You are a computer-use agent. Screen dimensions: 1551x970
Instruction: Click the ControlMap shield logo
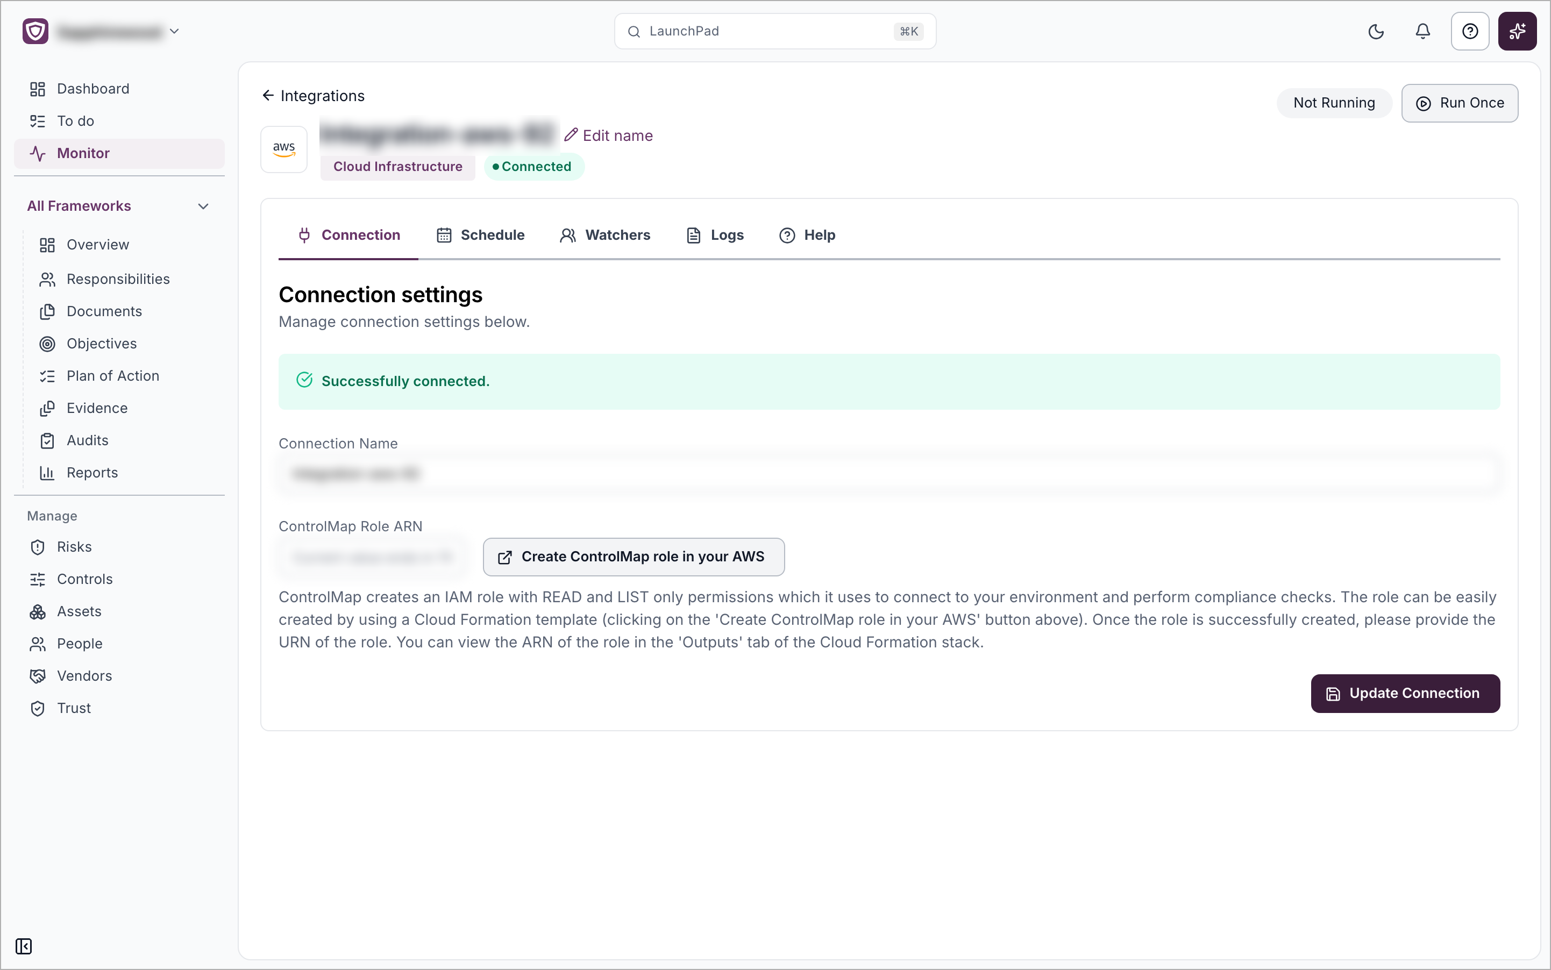click(35, 31)
